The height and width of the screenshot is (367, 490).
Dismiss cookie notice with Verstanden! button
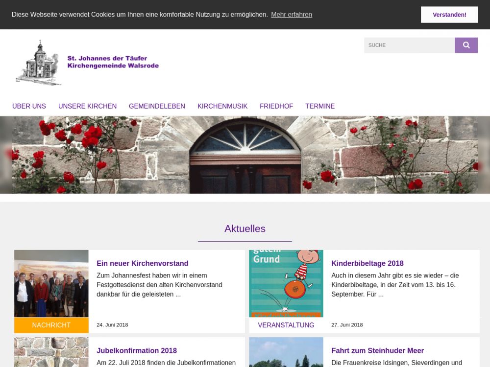[449, 15]
